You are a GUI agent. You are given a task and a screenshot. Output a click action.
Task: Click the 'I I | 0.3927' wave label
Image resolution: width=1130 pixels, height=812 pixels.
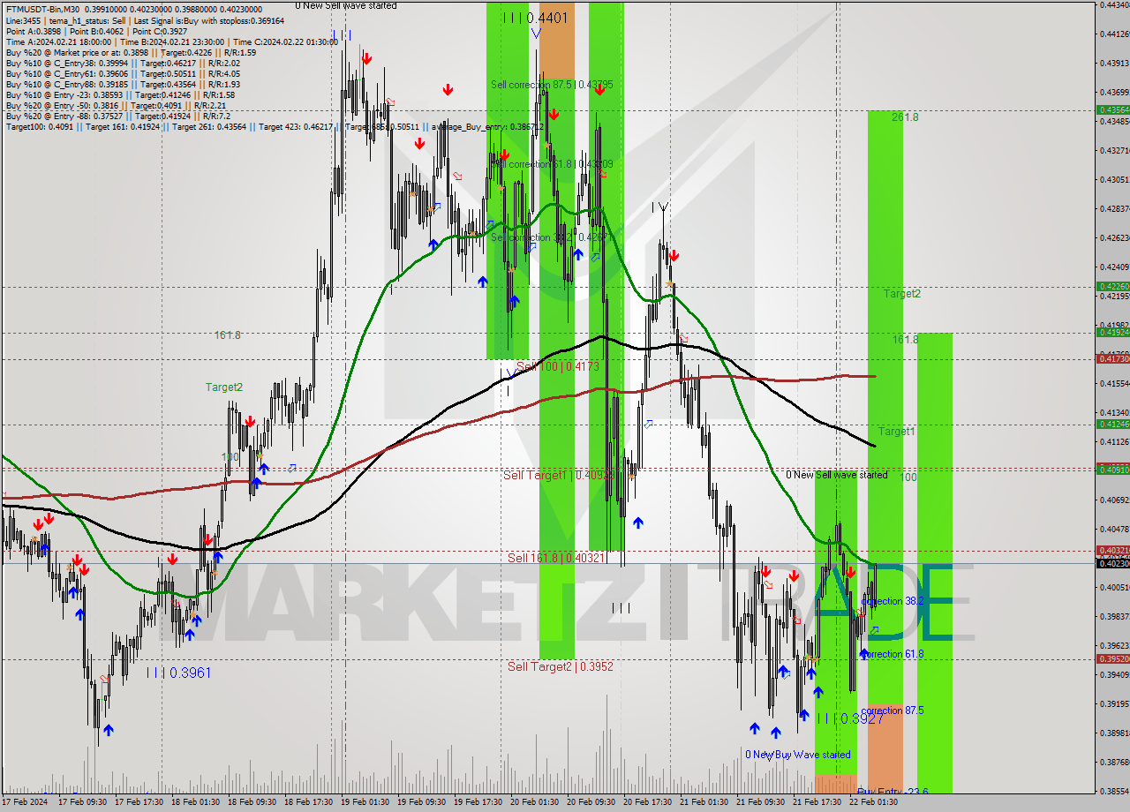pyautogui.click(x=850, y=718)
